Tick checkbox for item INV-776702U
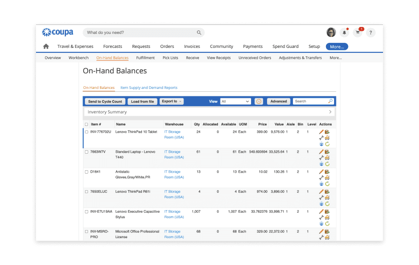 click(x=86, y=132)
